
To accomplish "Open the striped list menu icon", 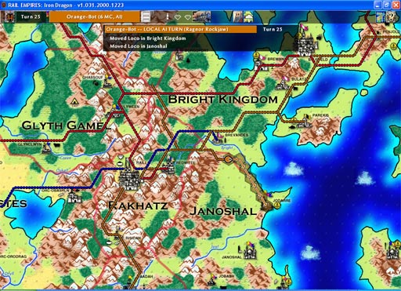I will point(146,17).
